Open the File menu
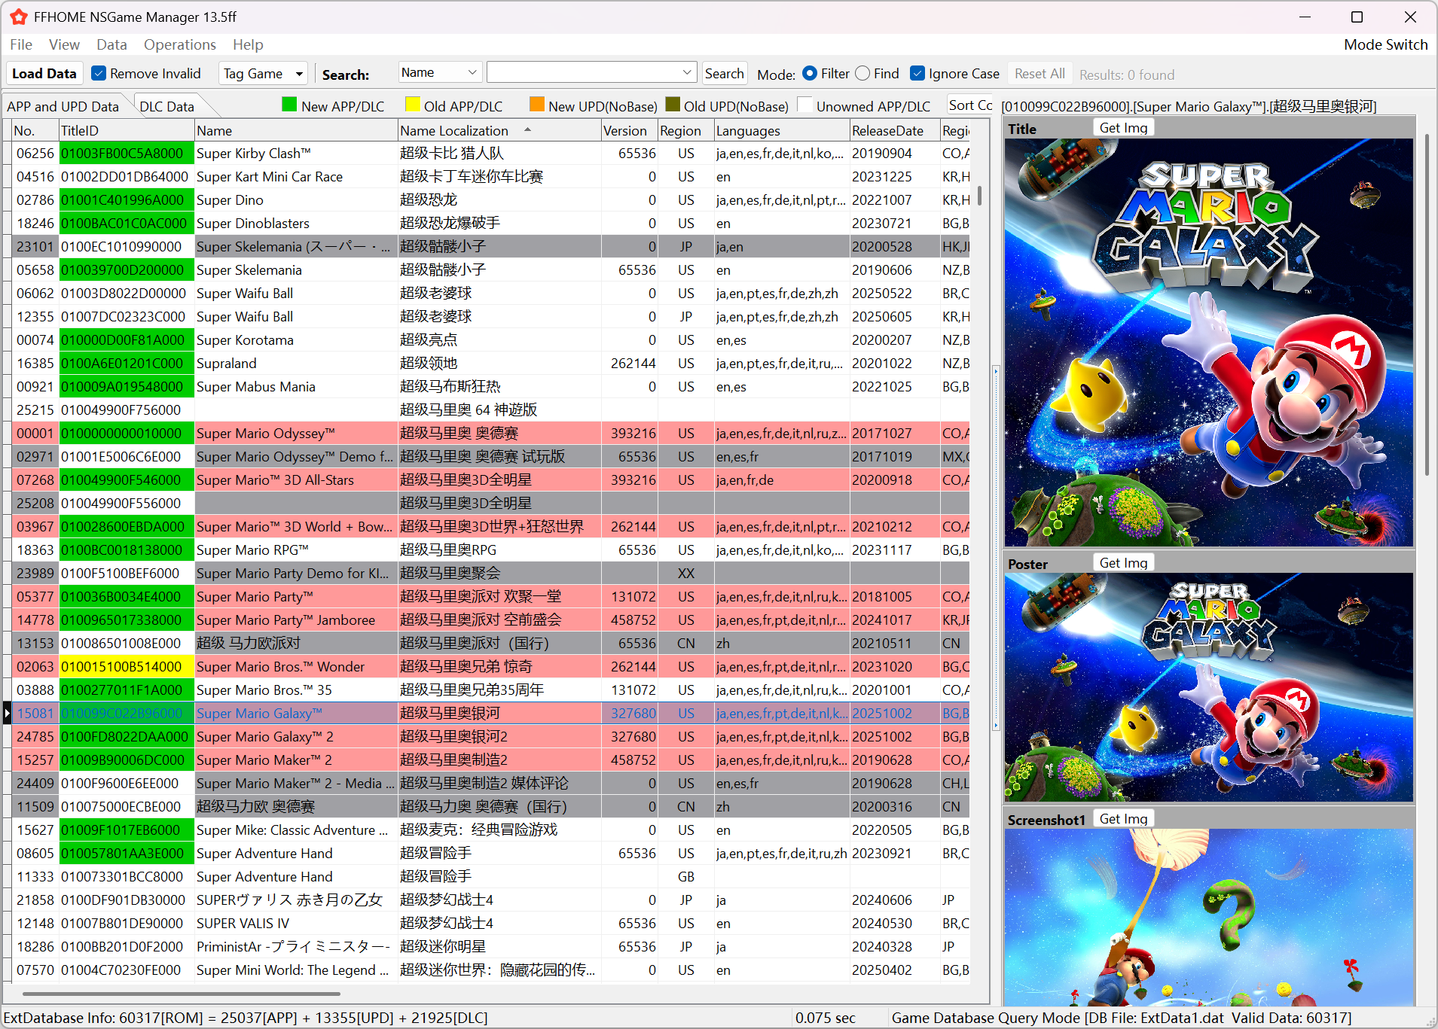The image size is (1438, 1029). [x=21, y=44]
